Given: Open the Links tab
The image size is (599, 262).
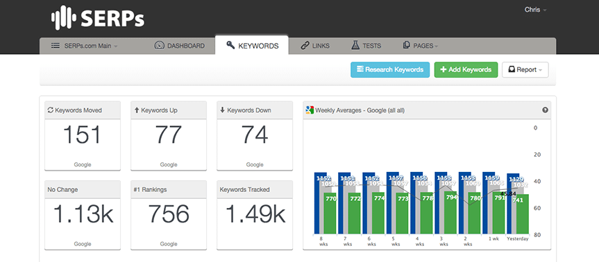Looking at the screenshot, I should [315, 46].
